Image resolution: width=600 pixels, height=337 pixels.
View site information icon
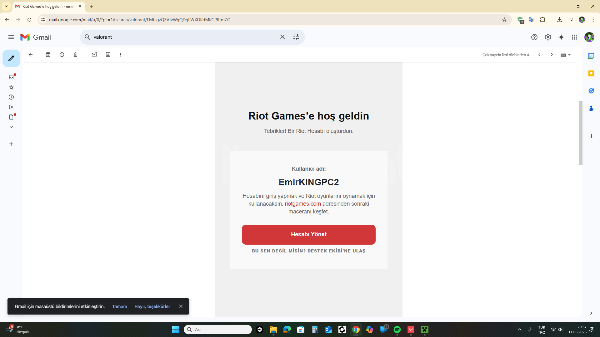tap(43, 20)
